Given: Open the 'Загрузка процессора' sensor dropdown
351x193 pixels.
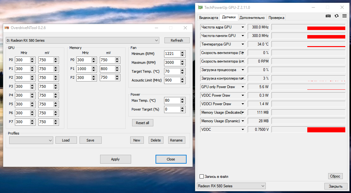Looking at the screenshot, I should point(243,70).
